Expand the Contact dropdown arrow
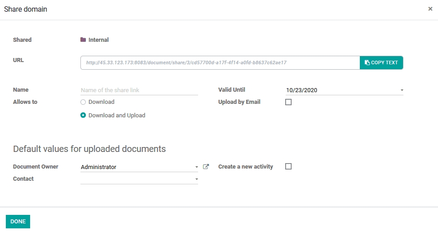The width and height of the screenshot is (438, 236). [196, 179]
